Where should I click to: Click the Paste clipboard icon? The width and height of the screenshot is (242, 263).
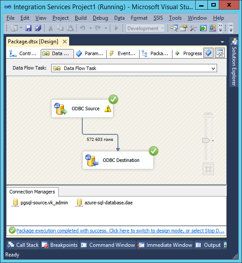(x=70, y=28)
